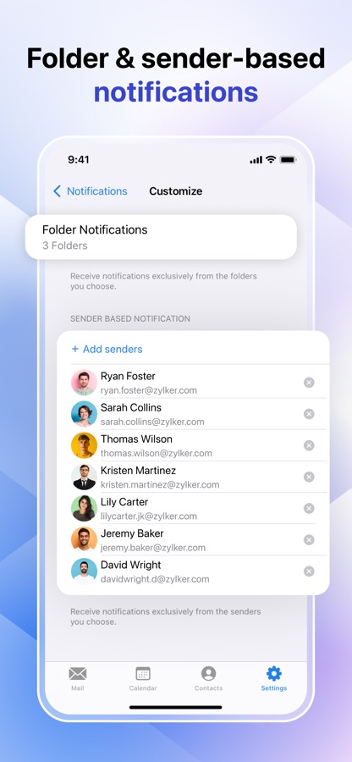Screen dimensions: 352x762
Task: Tap the battery icon in status bar
Action: click(x=288, y=160)
